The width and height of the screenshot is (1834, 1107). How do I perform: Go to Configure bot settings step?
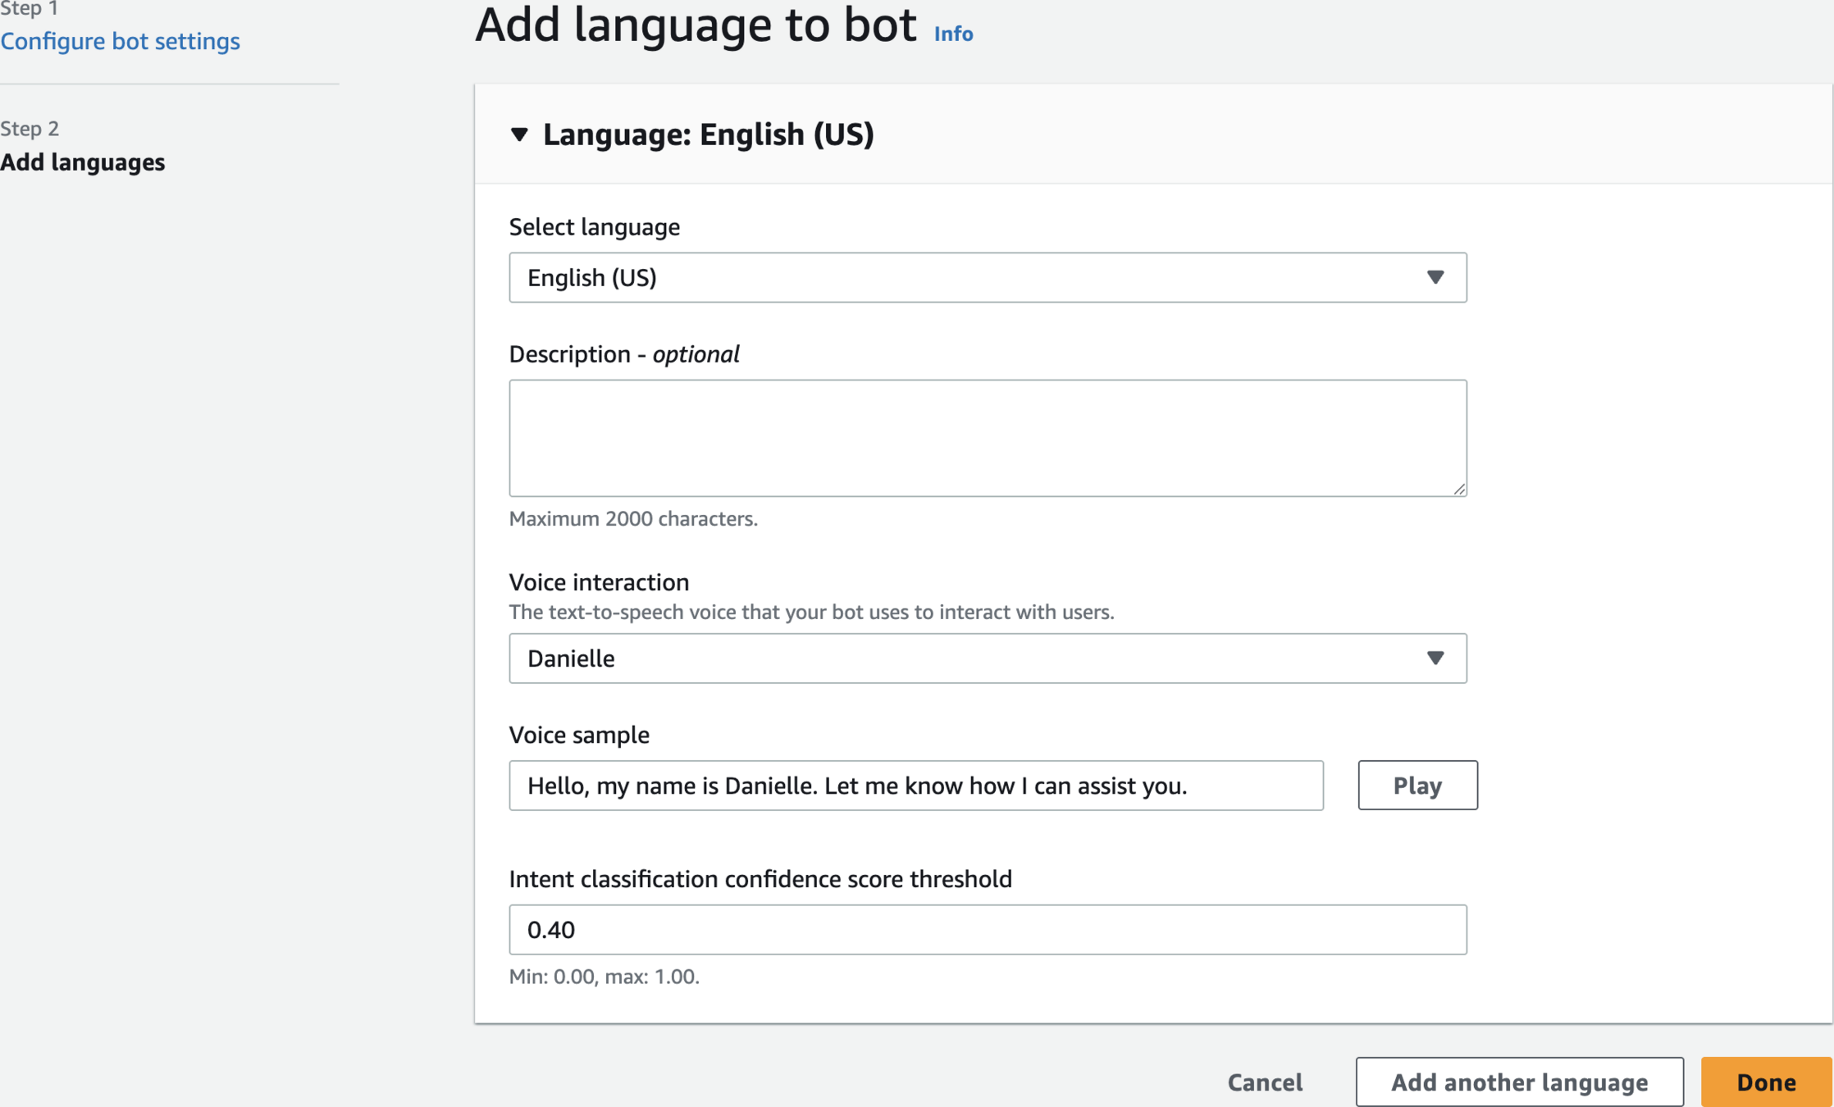121,41
